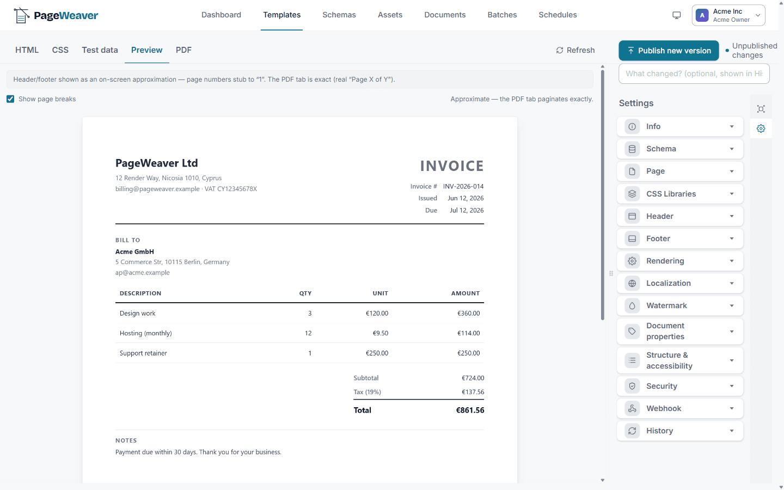Click the monitor display icon in top bar
The image size is (784, 490).
click(677, 15)
